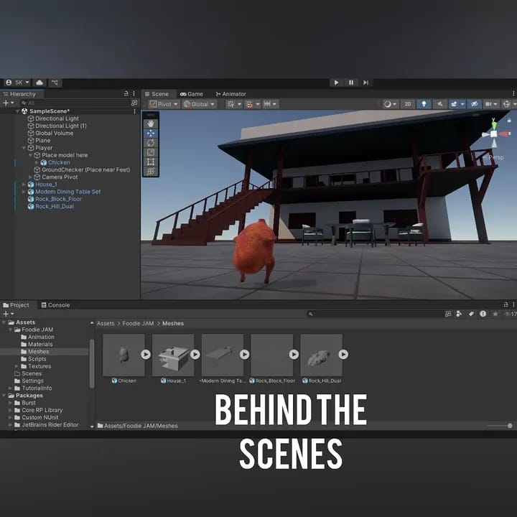Toggle scene audio
Screen dimensions: 517x517
(x=440, y=104)
